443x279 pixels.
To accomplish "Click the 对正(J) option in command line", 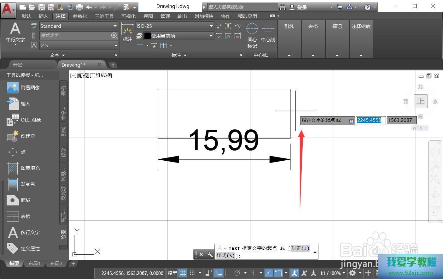I will [x=300, y=248].
